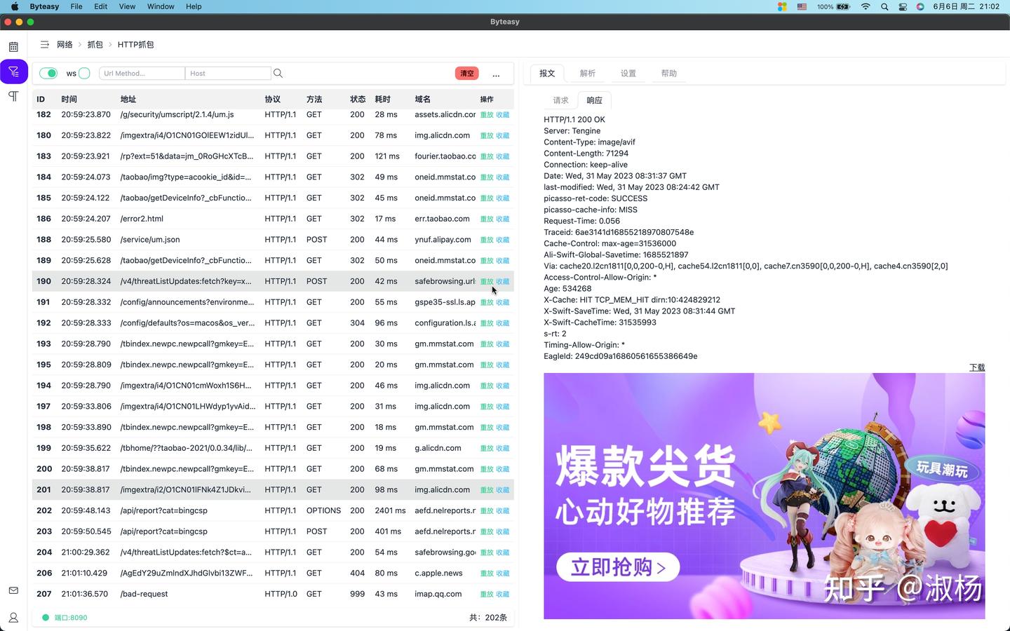Image resolution: width=1010 pixels, height=631 pixels.
Task: Toggle the green 端口:8090 status indicator
Action: [47, 618]
